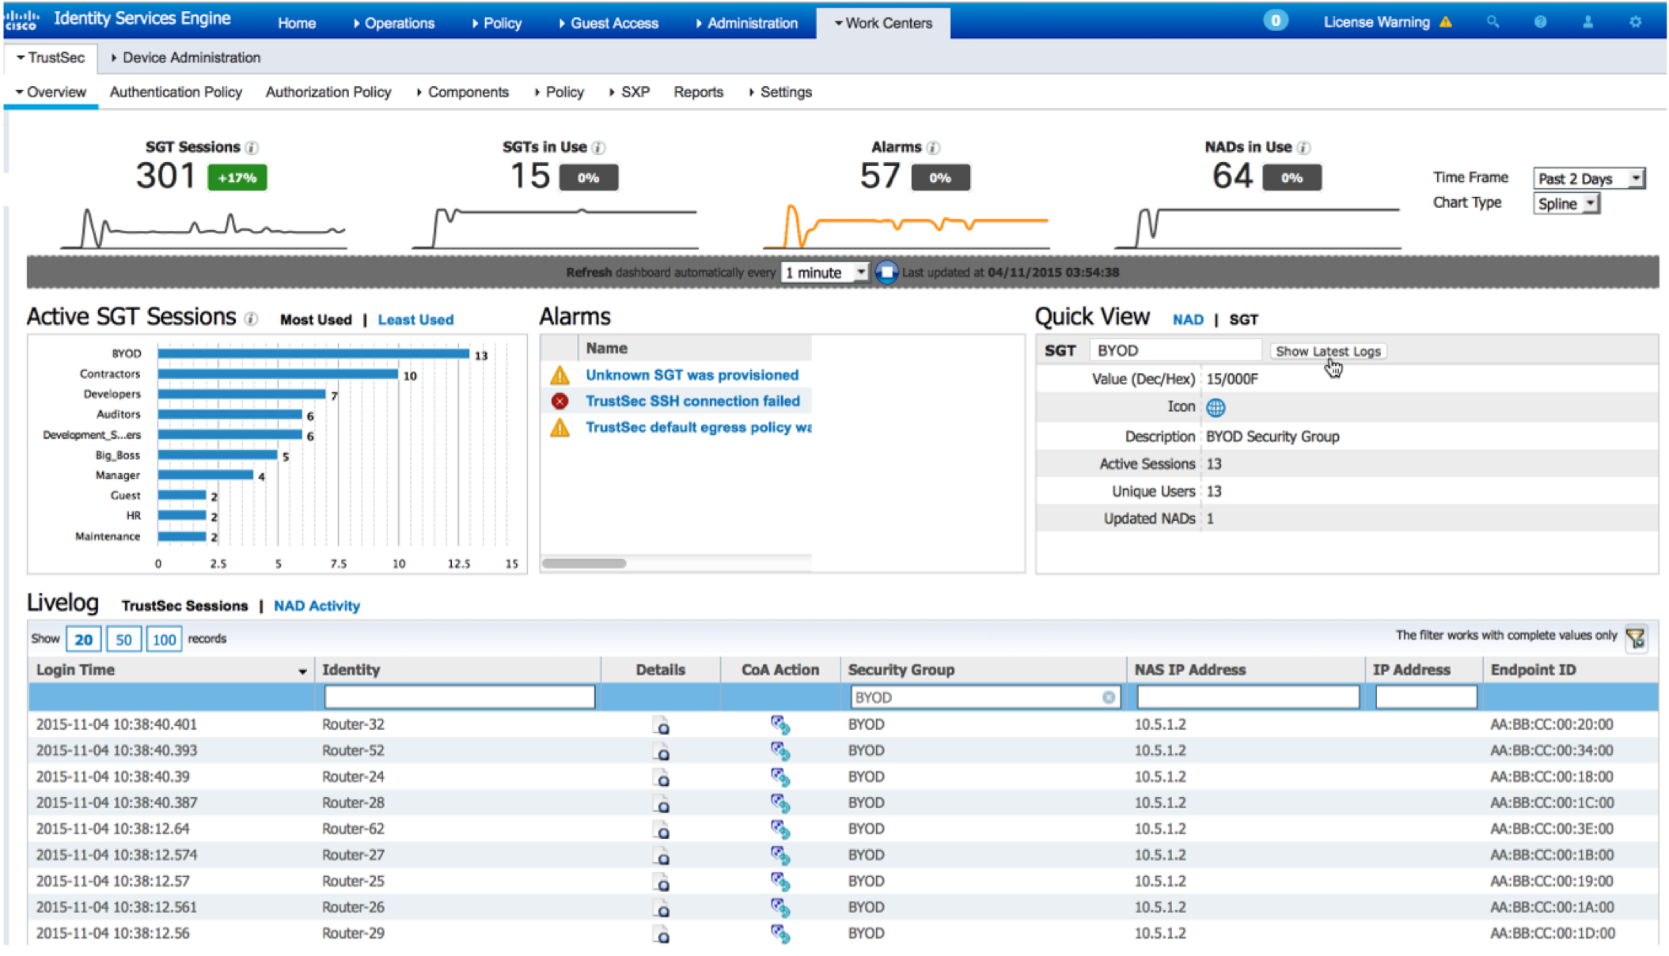Click the License Warning triangle icon
This screenshot has width=1669, height=956.
coord(1446,22)
